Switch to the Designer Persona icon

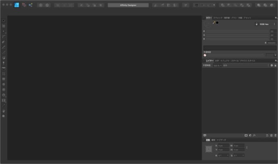(17, 5)
